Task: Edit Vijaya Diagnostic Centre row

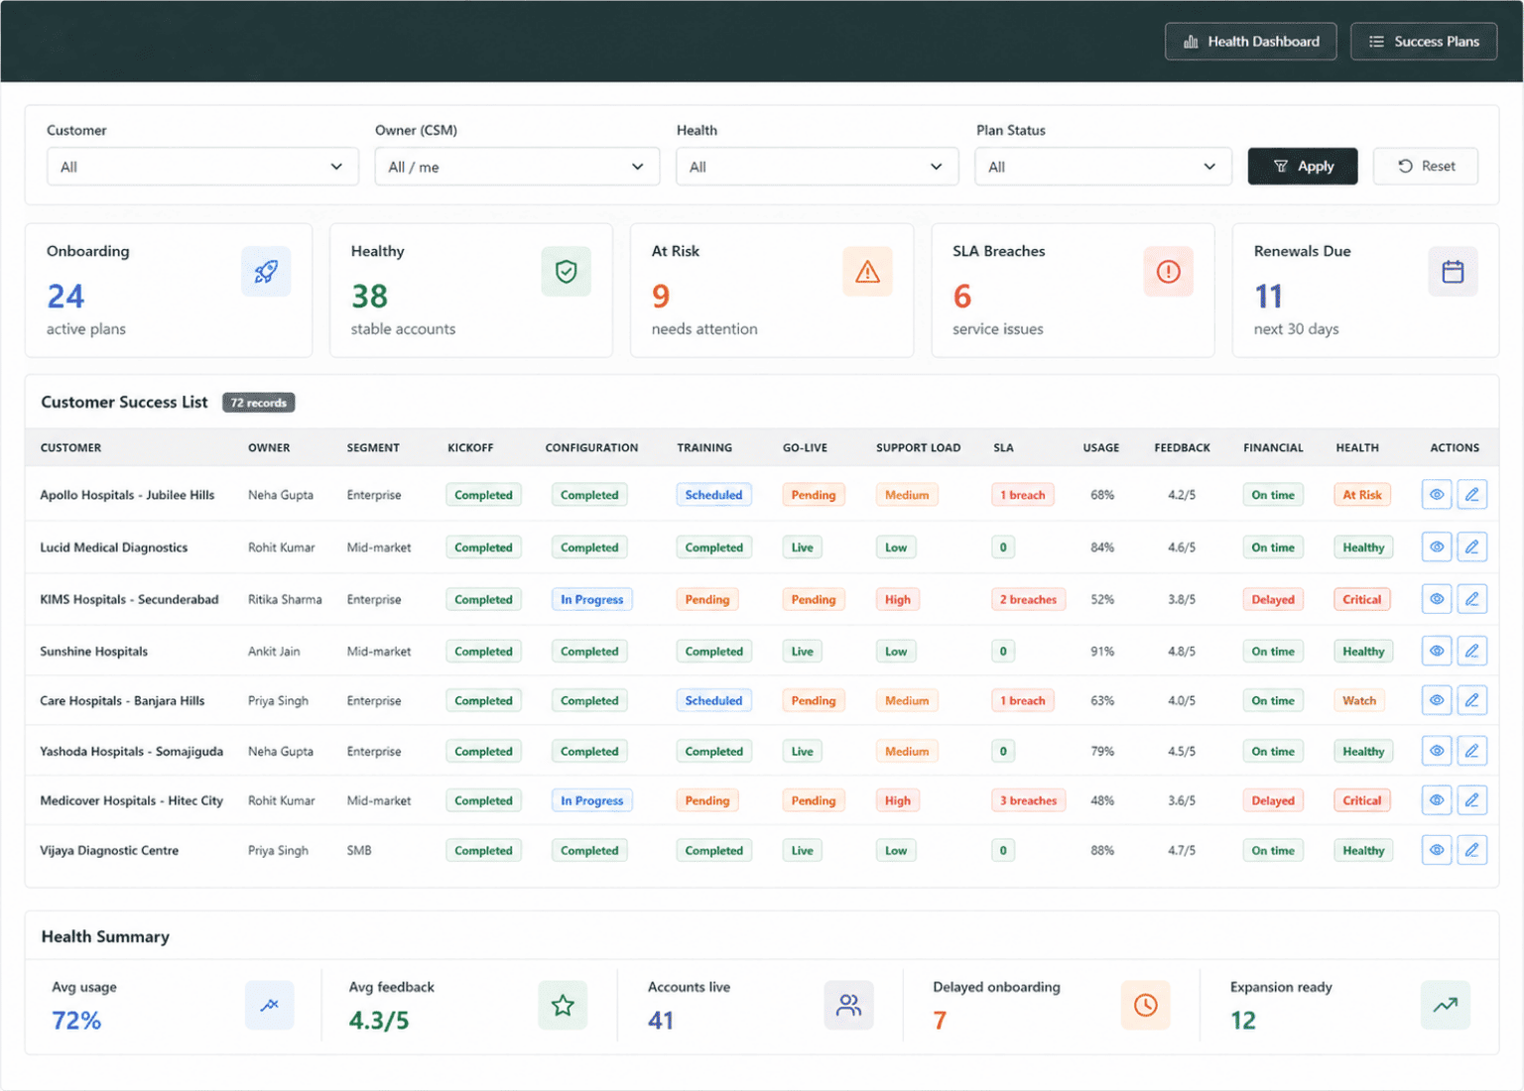Action: point(1472,850)
